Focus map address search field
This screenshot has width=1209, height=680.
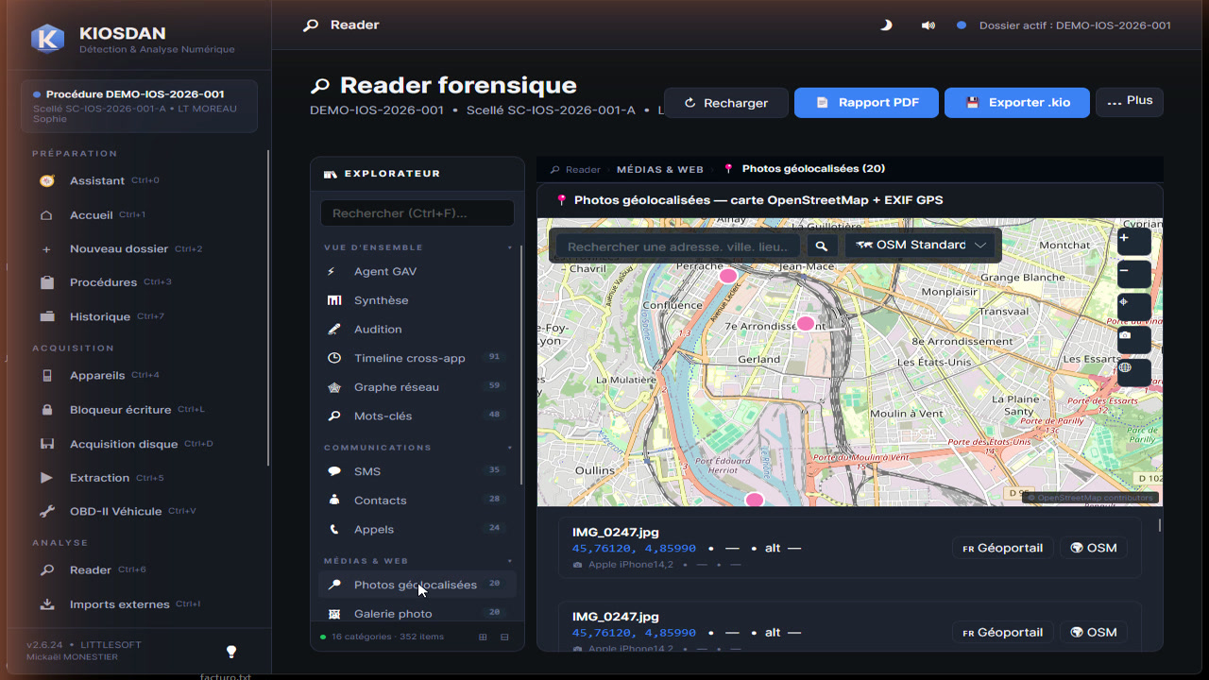coord(678,246)
